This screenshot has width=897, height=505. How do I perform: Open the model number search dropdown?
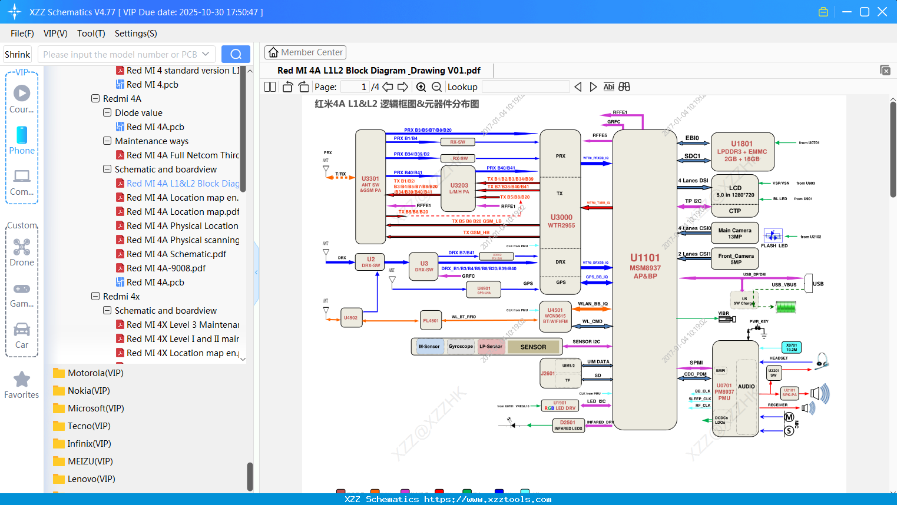(206, 54)
